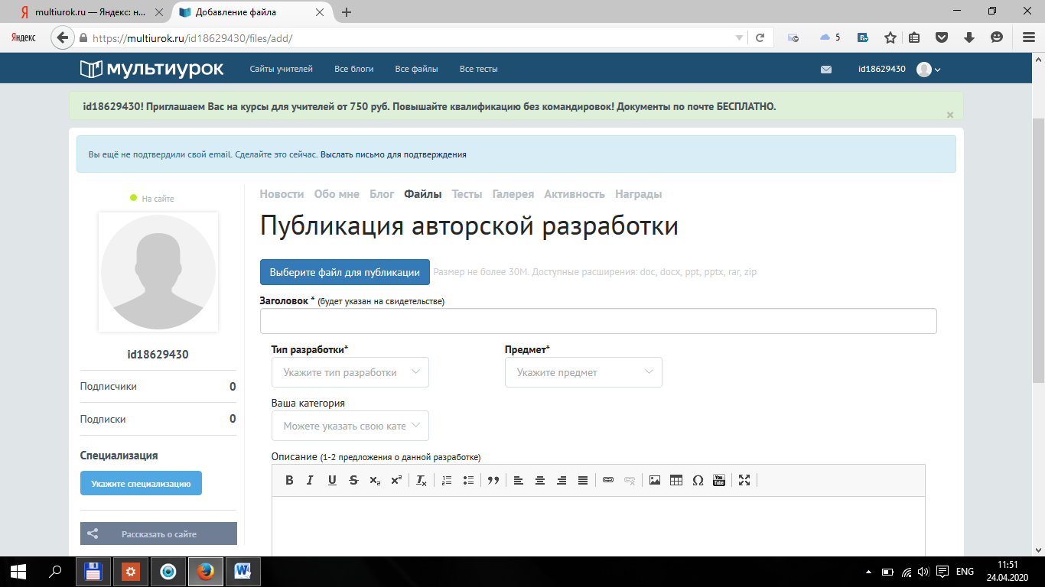Image resolution: width=1045 pixels, height=587 pixels.
Task: Open Ваша категория dropdown
Action: click(x=350, y=426)
